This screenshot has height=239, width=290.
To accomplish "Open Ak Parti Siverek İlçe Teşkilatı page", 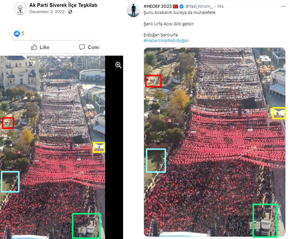I will (x=63, y=5).
